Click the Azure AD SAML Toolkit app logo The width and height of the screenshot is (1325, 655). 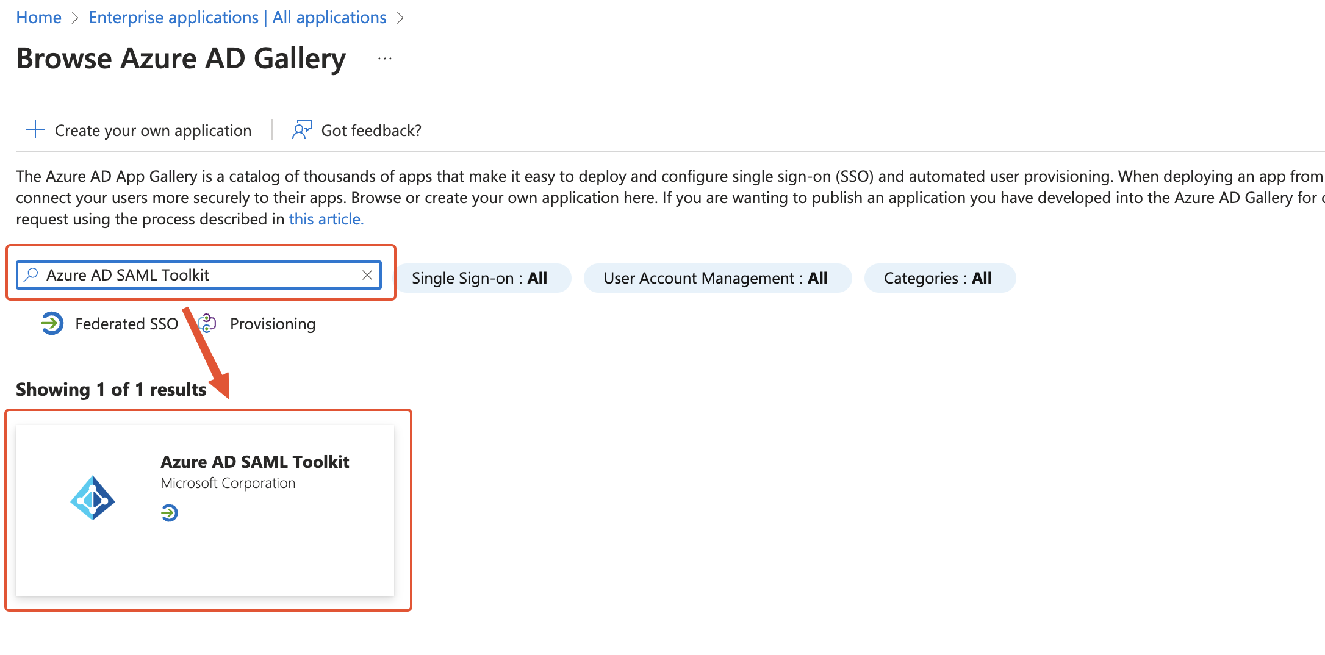point(93,499)
